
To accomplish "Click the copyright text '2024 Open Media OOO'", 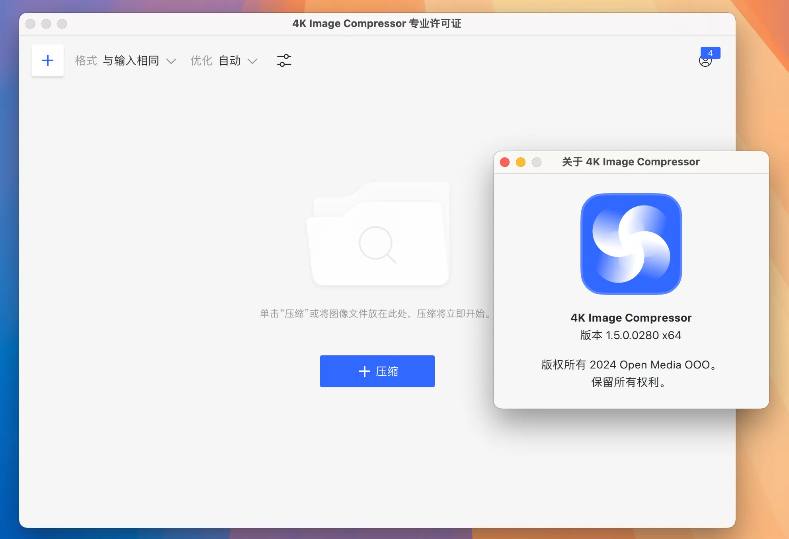I will click(x=650, y=365).
